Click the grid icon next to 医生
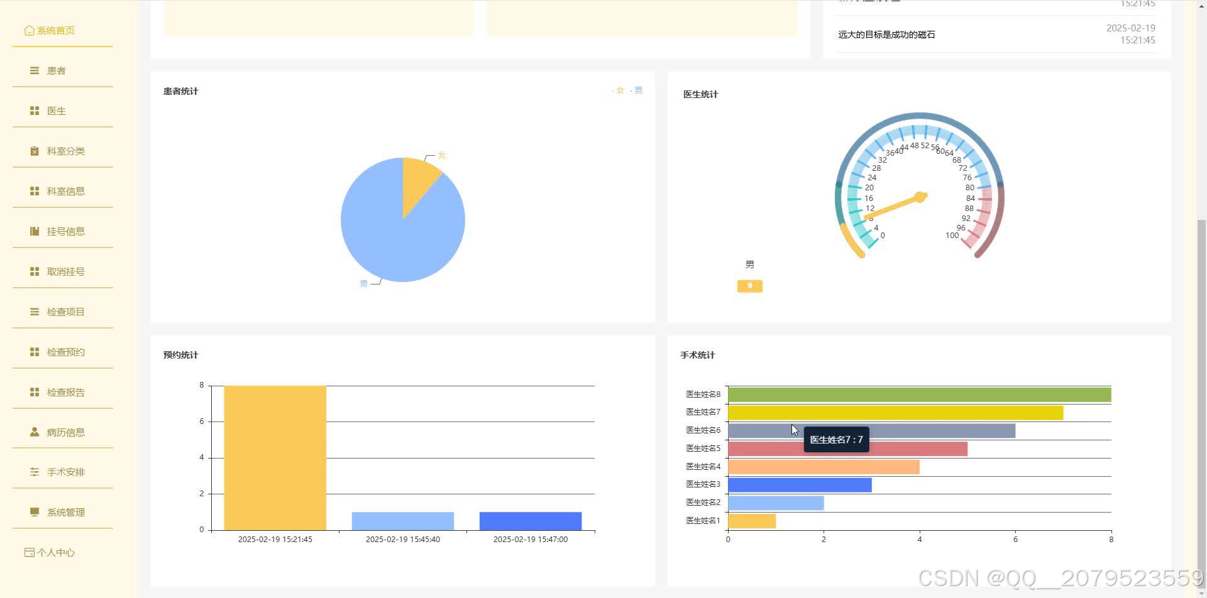Viewport: 1207px width, 598px height. (35, 111)
